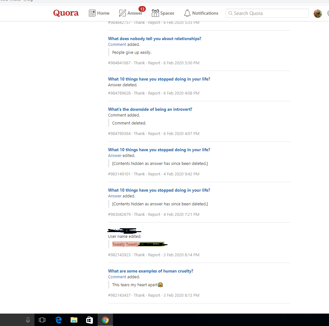Click Report on log #984789628
This screenshot has height=326, width=329.
[x=154, y=93]
